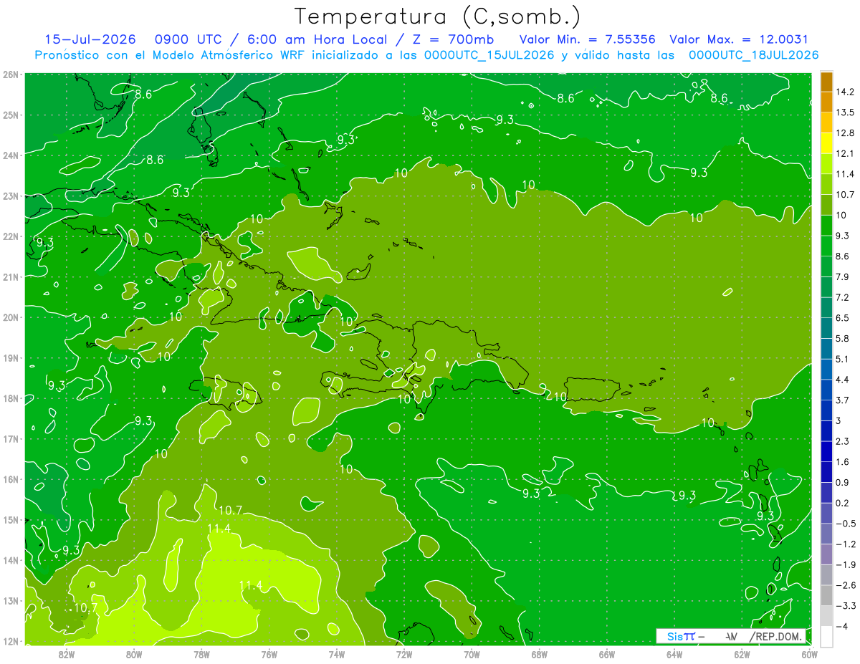Click the '60W' longitude axis label
Screen dimensions: 860x664
click(810, 654)
